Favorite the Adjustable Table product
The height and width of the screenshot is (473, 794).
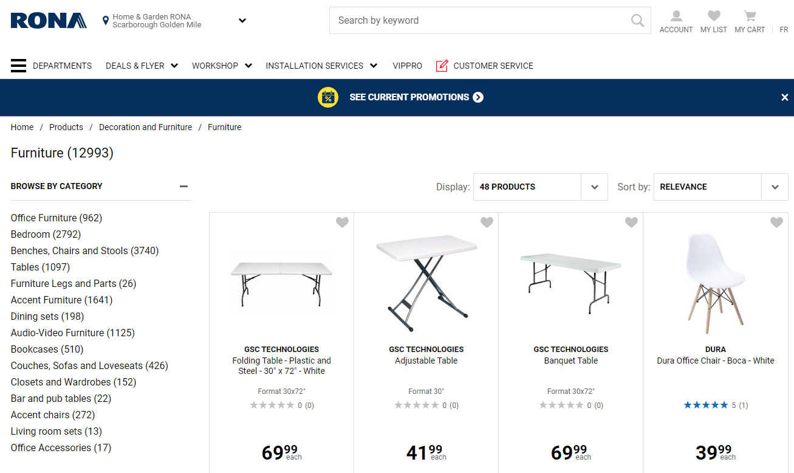(487, 223)
